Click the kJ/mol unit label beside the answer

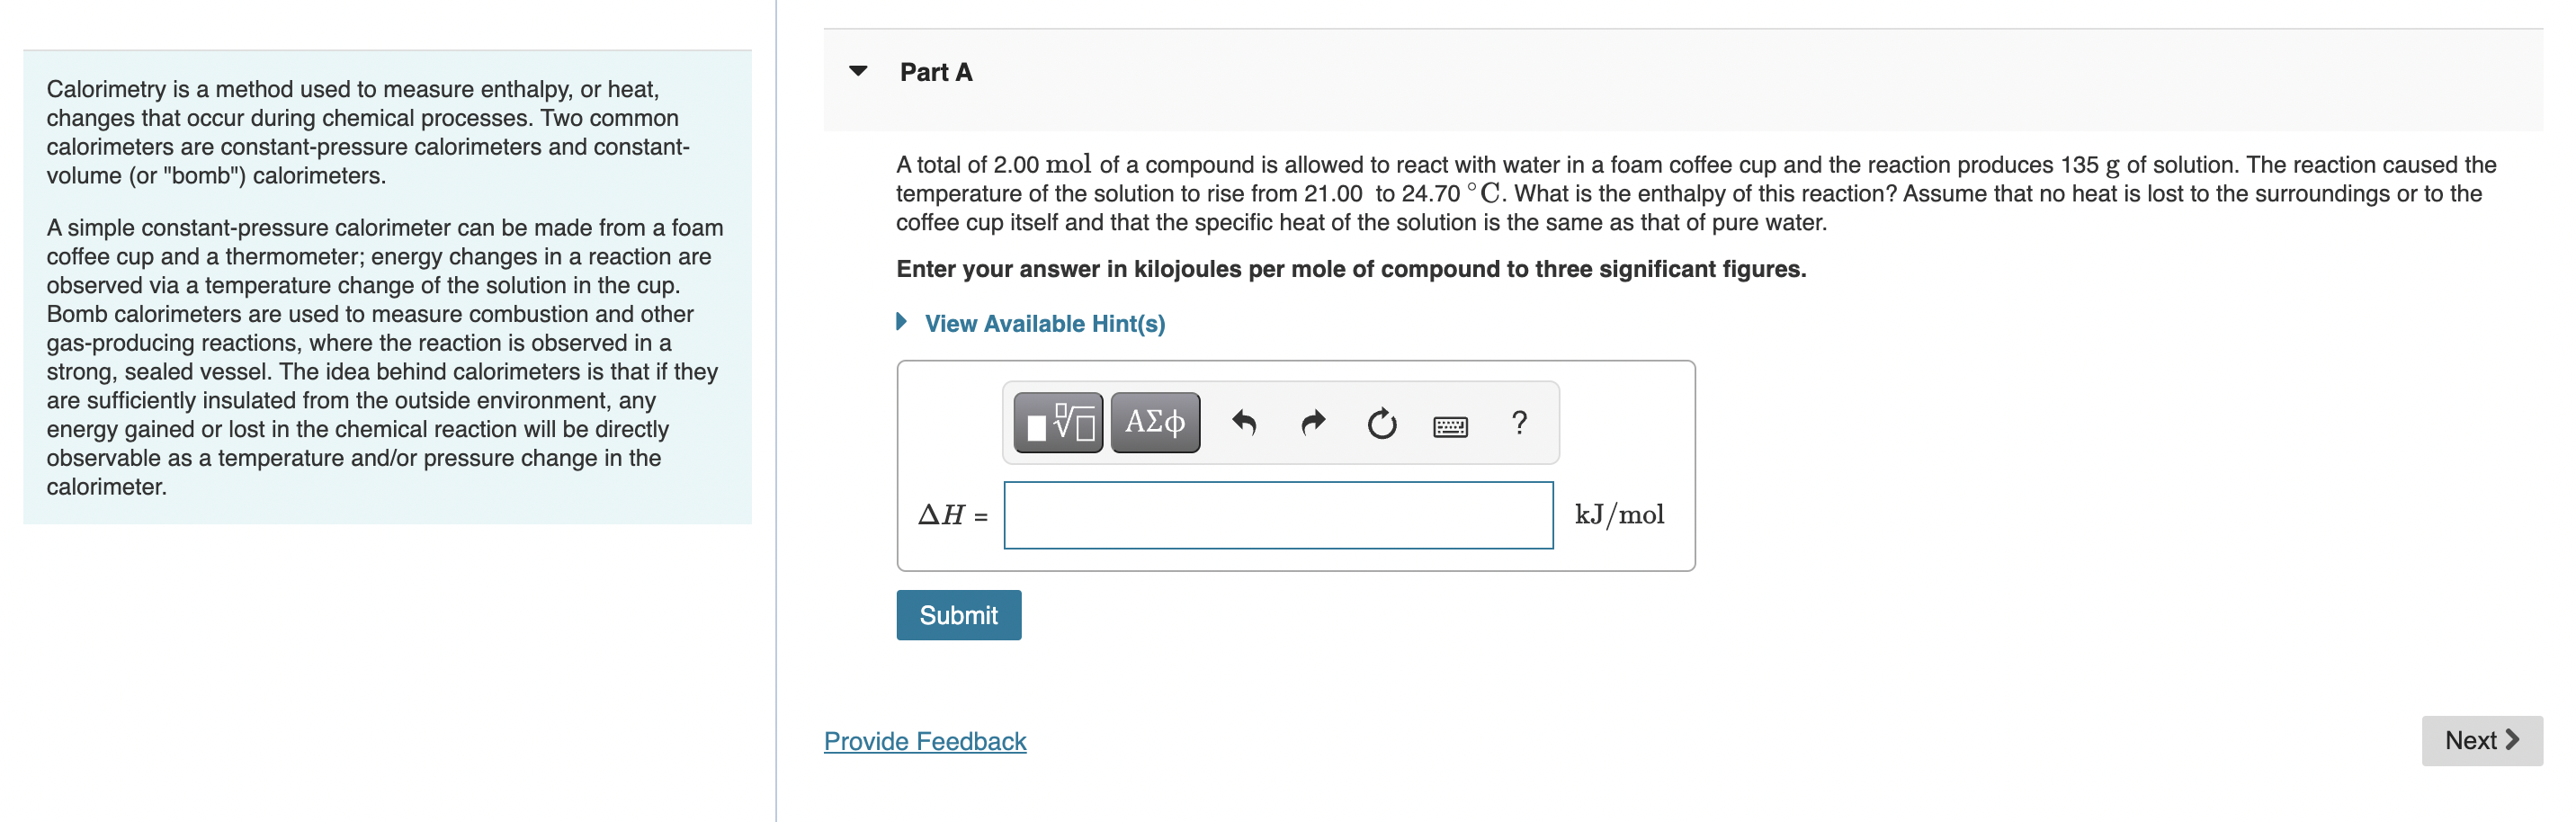(1620, 514)
